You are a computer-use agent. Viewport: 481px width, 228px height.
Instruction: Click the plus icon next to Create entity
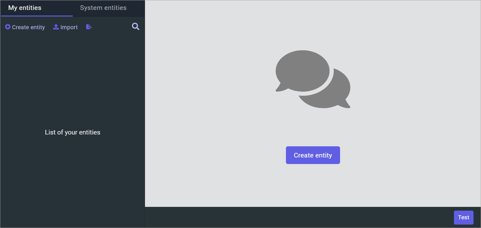click(x=8, y=27)
